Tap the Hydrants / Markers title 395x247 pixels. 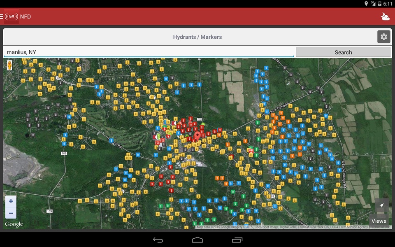(x=197, y=37)
